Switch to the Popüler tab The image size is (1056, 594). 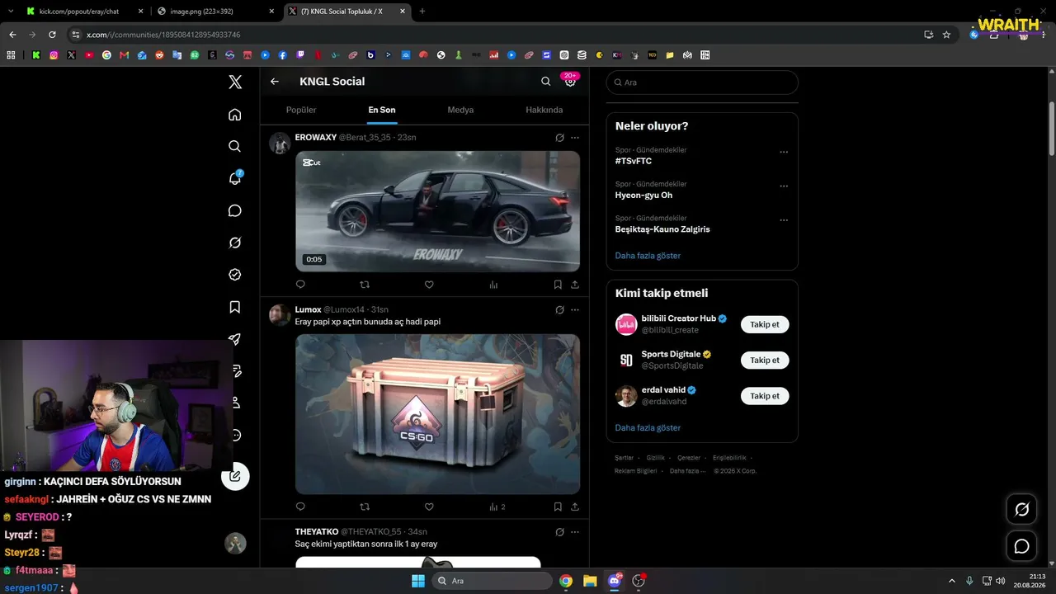(301, 110)
